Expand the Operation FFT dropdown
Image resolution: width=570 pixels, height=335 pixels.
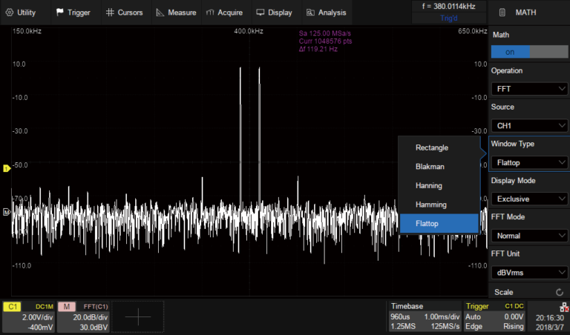pos(528,89)
